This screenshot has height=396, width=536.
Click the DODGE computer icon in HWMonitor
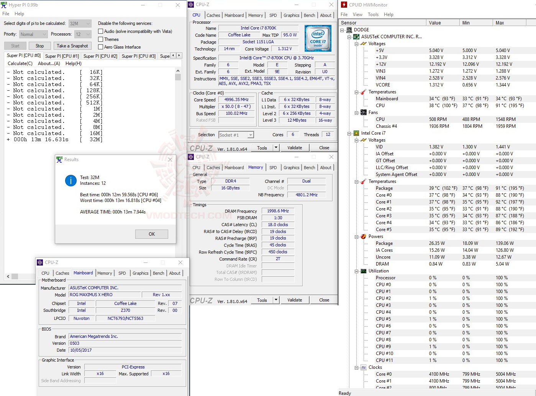pyautogui.click(x=349, y=30)
